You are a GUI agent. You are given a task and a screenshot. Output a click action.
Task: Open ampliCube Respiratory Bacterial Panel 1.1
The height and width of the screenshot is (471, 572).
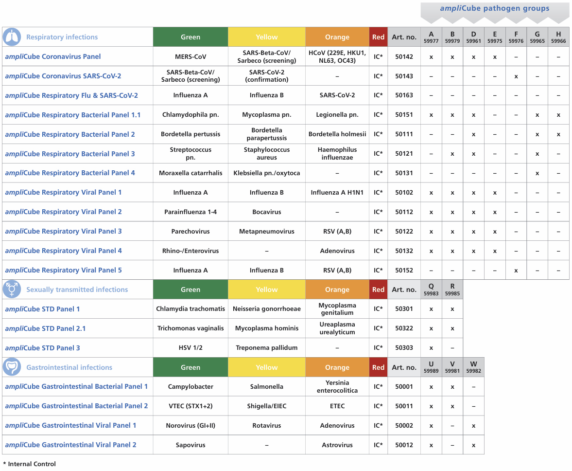click(x=72, y=115)
